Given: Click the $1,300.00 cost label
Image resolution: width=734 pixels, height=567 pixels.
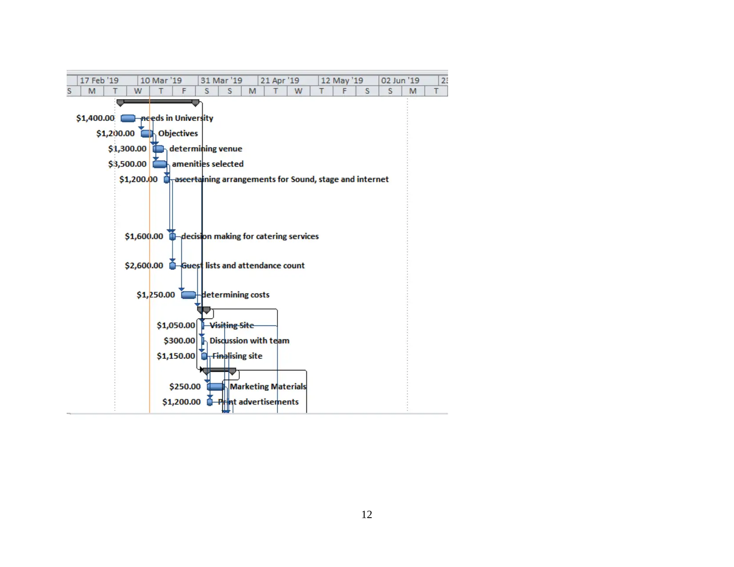Looking at the screenshot, I should pos(127,149).
